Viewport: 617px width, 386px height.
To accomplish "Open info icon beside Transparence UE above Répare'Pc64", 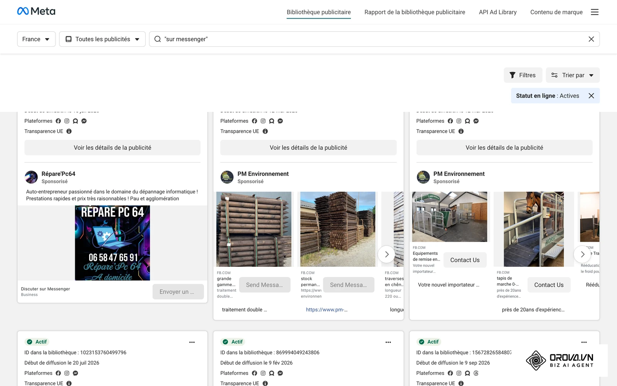I will coord(69,131).
